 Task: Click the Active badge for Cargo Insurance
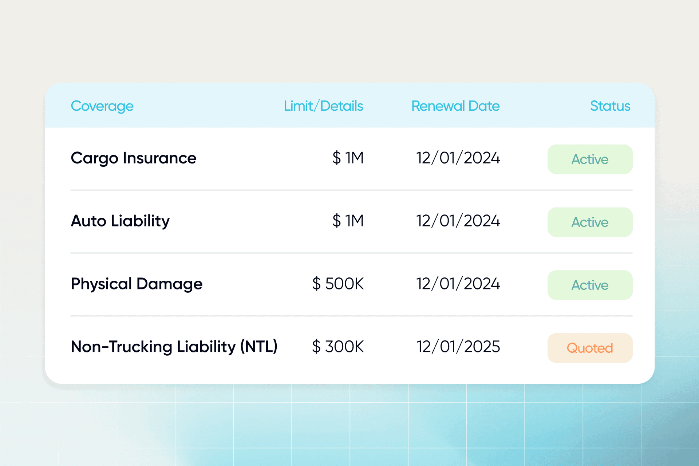pyautogui.click(x=590, y=159)
